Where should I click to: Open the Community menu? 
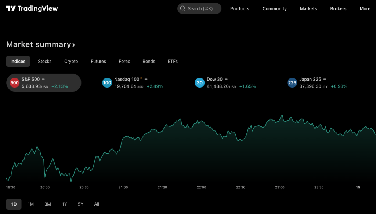click(x=275, y=9)
